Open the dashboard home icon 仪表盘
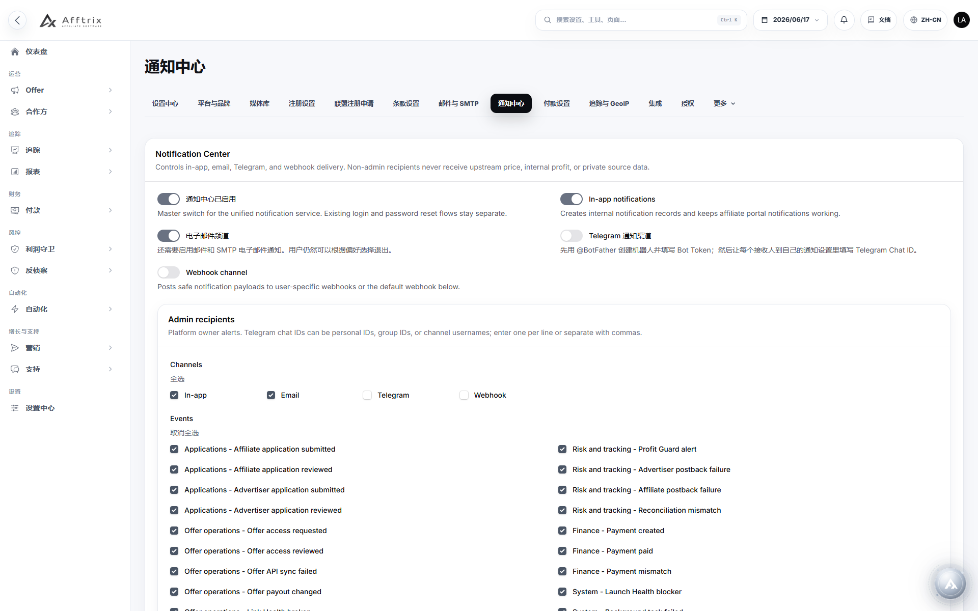The width and height of the screenshot is (978, 611). click(15, 51)
